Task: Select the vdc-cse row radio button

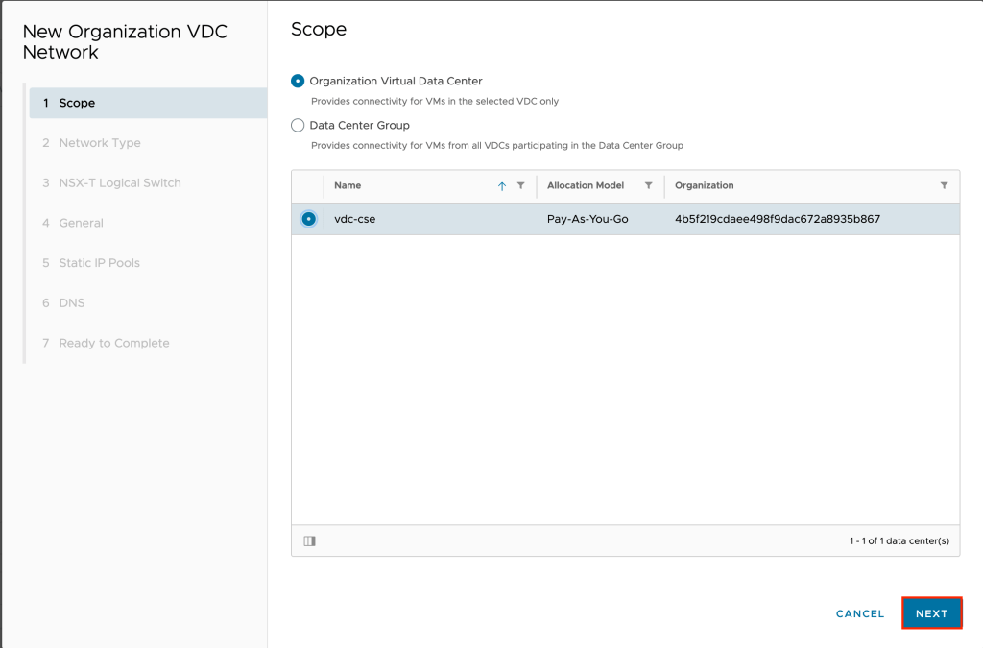Action: [x=308, y=219]
